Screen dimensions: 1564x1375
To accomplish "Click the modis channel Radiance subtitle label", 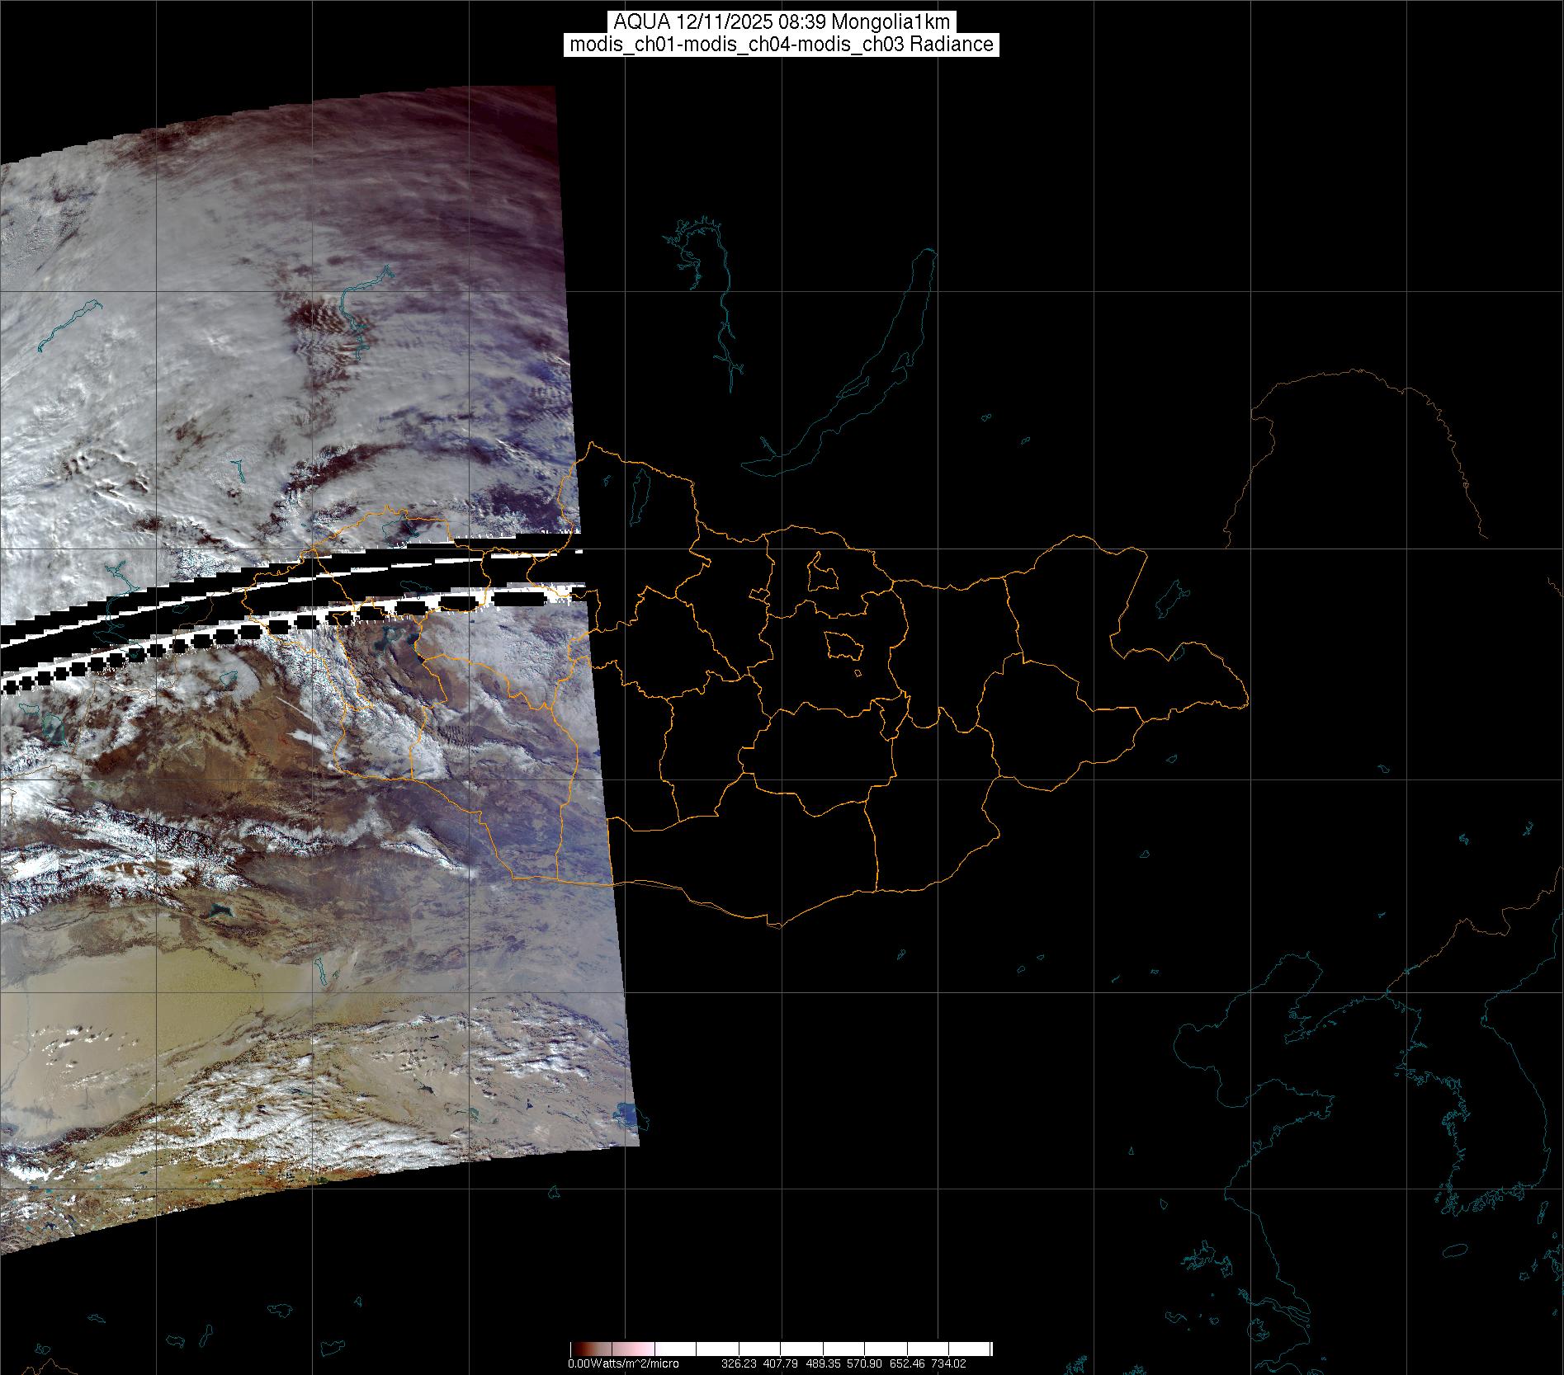I will pyautogui.click(x=782, y=45).
